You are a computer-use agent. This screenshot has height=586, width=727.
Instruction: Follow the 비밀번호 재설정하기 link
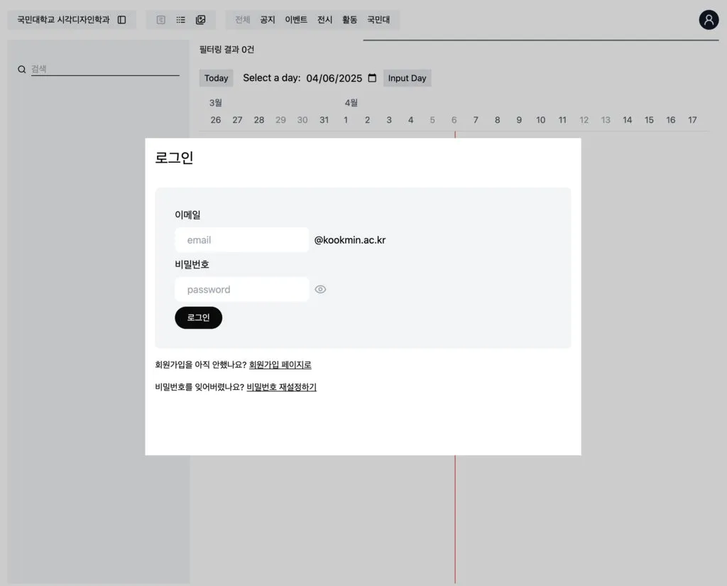[281, 387]
